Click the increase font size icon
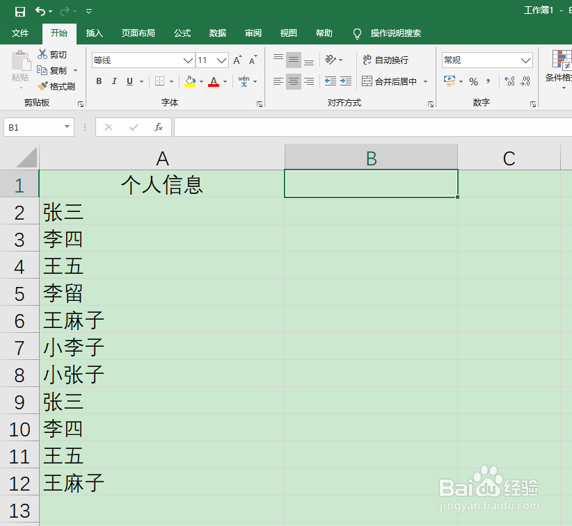 pyautogui.click(x=237, y=60)
